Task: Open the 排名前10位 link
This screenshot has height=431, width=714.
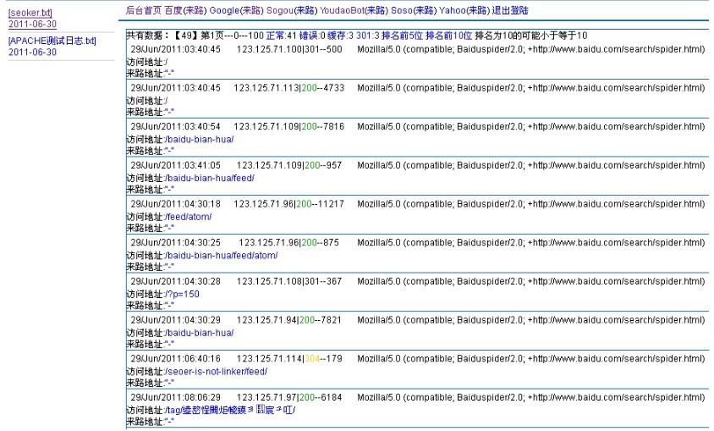Action: coord(448,36)
